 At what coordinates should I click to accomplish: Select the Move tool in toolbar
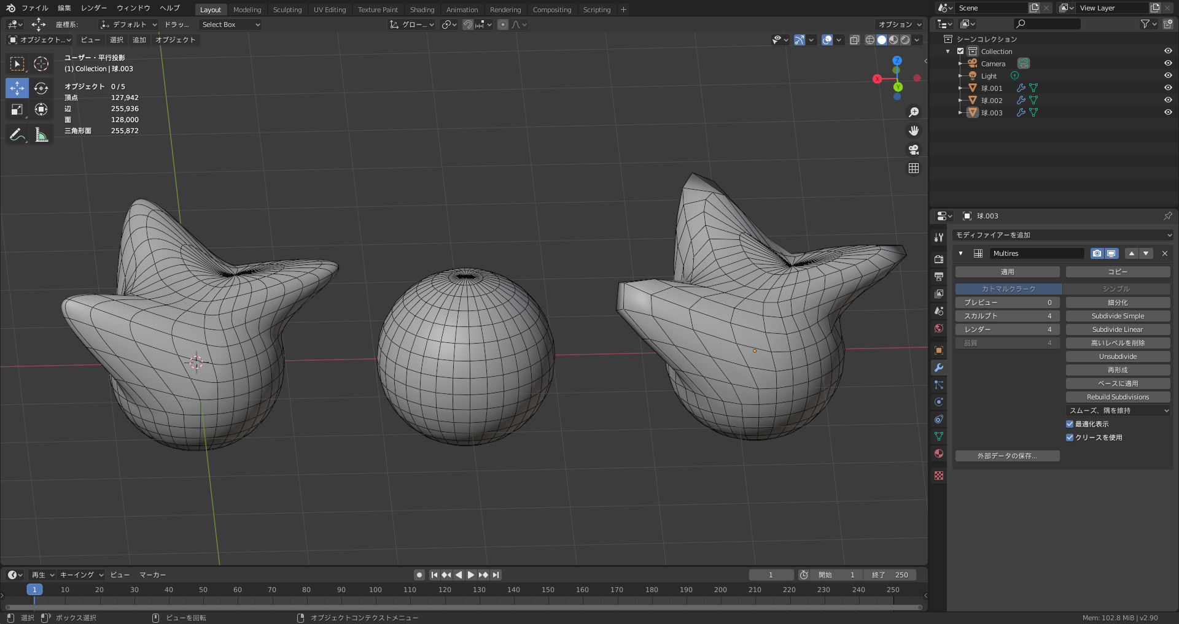[x=17, y=88]
